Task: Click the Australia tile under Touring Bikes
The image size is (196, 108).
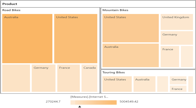Action: (x=144, y=84)
